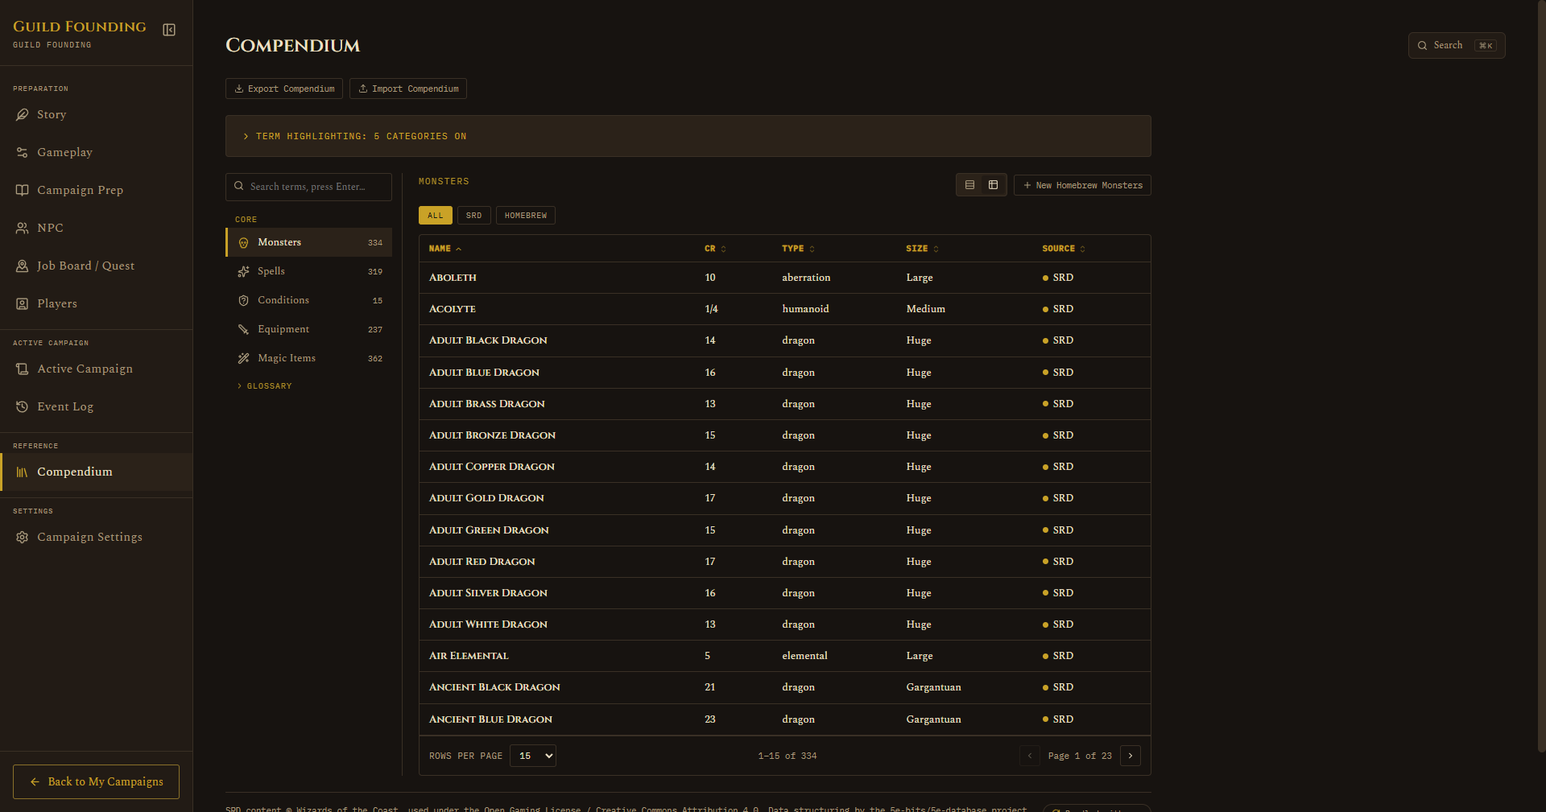Sort table by Type column
Viewport: 1546px width, 812px height.
[x=798, y=249]
